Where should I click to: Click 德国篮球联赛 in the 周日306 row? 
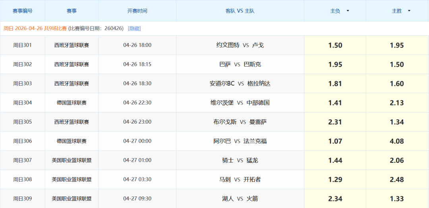point(71,141)
